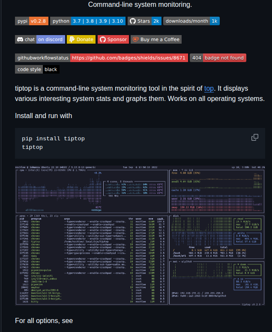The height and width of the screenshot is (332, 272).
Task: Click the 'Install and run with' text
Action: 43,116
